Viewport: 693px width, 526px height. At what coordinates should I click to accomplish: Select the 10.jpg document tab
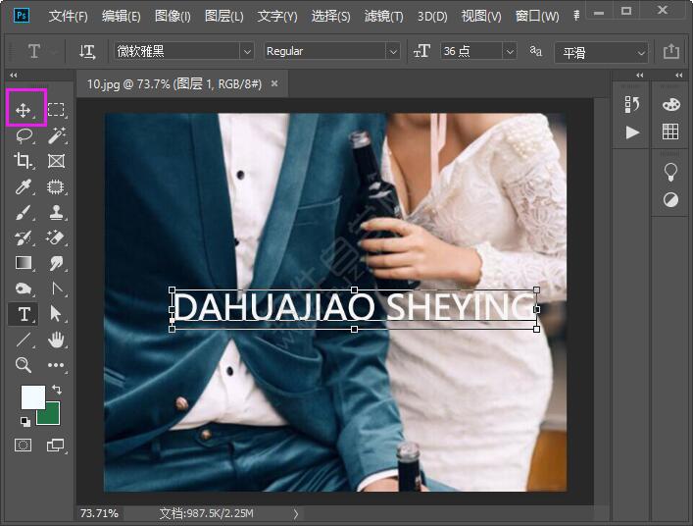click(174, 83)
